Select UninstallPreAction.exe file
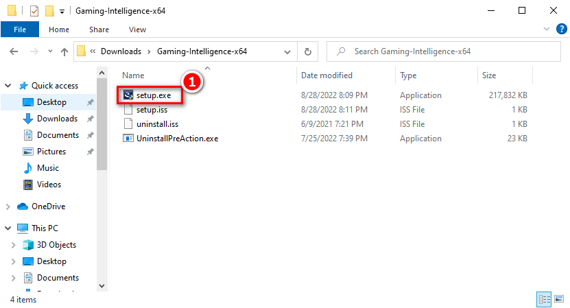 pyautogui.click(x=177, y=139)
